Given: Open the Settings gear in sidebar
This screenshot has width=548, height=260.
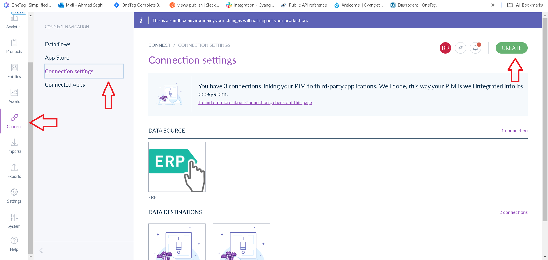Looking at the screenshot, I should click(14, 196).
